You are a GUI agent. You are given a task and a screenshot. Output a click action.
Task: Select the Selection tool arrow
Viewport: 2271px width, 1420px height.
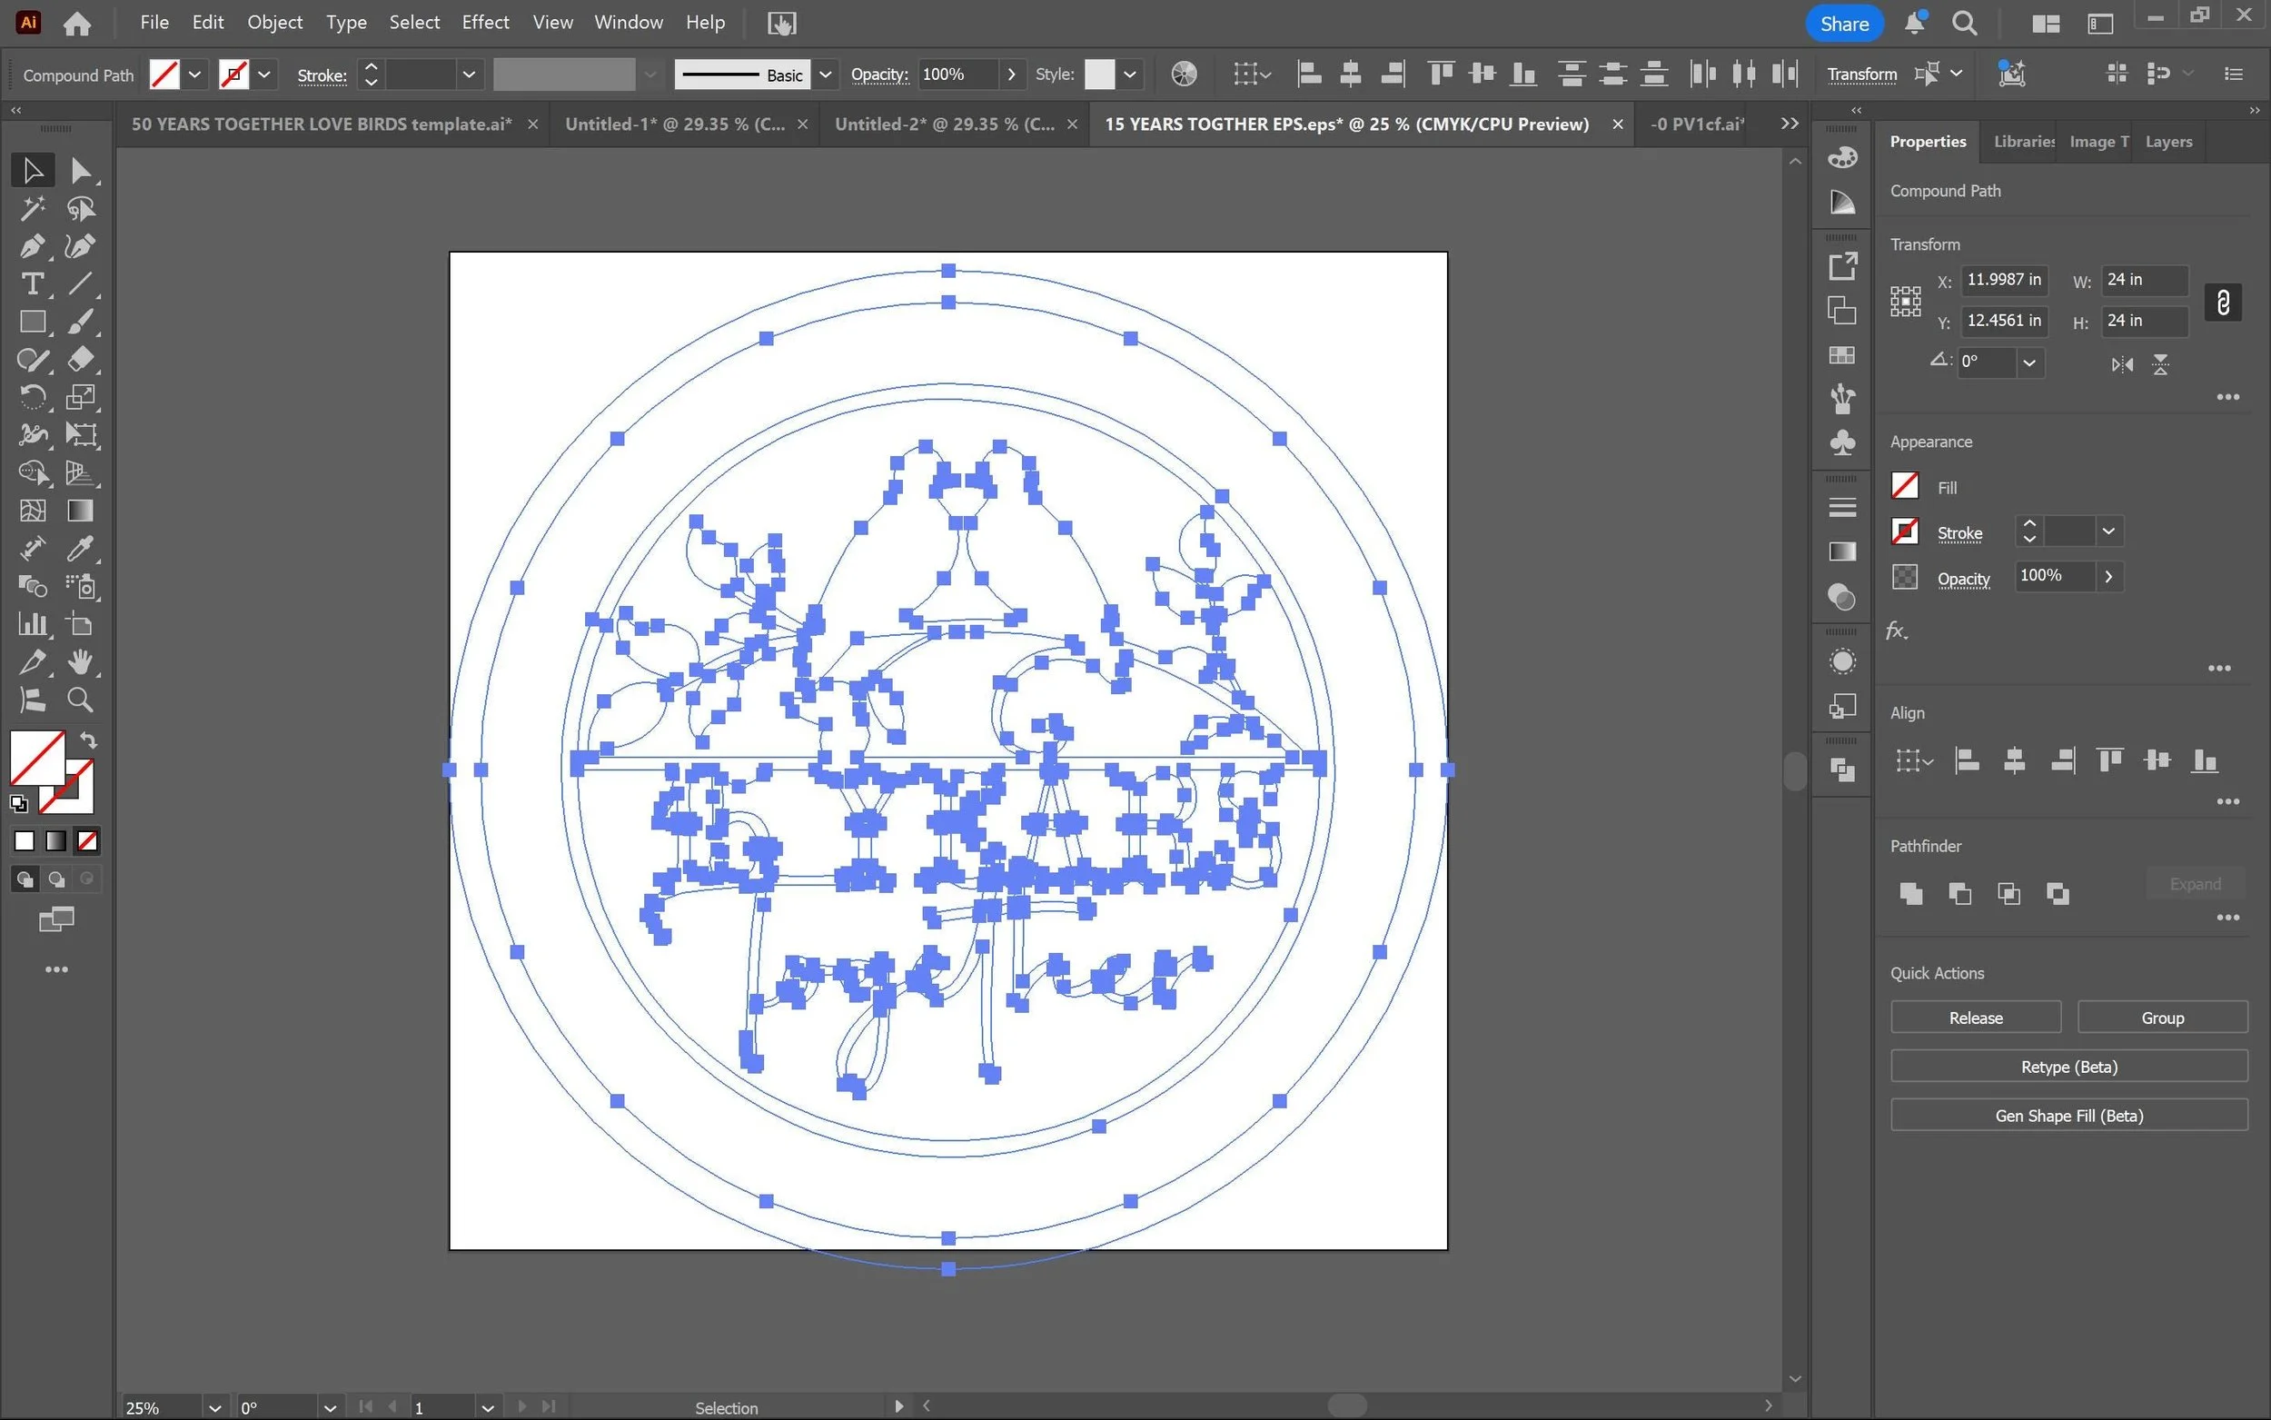coord(32,170)
